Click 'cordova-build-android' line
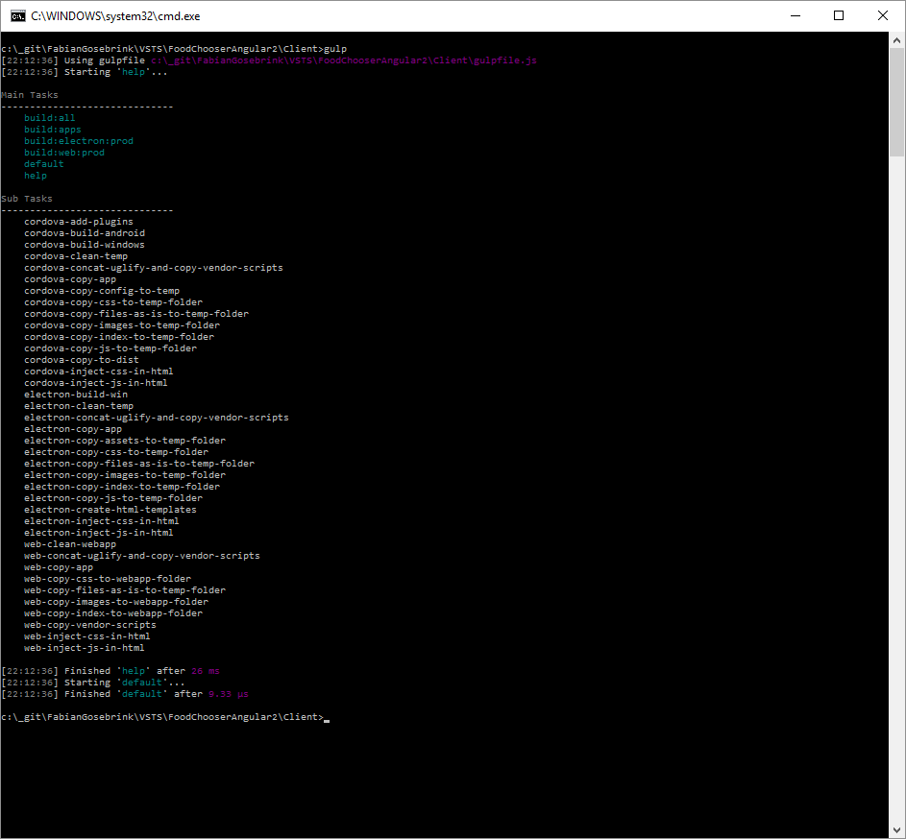The image size is (906, 839). [85, 233]
